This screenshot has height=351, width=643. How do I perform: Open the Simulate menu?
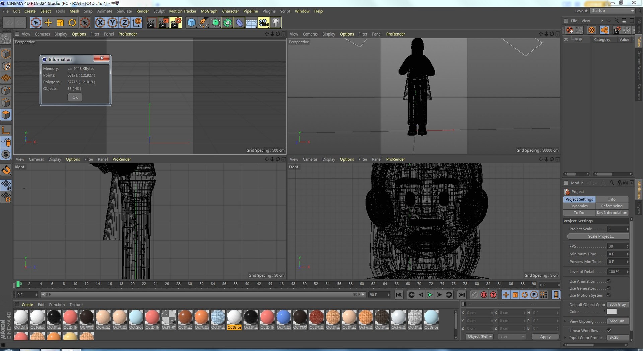pos(124,11)
